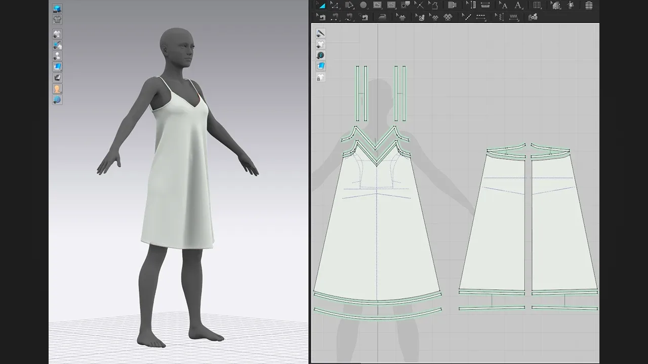Toggle Show Garment visibility in 3D window
The width and height of the screenshot is (648, 364).
point(57,34)
